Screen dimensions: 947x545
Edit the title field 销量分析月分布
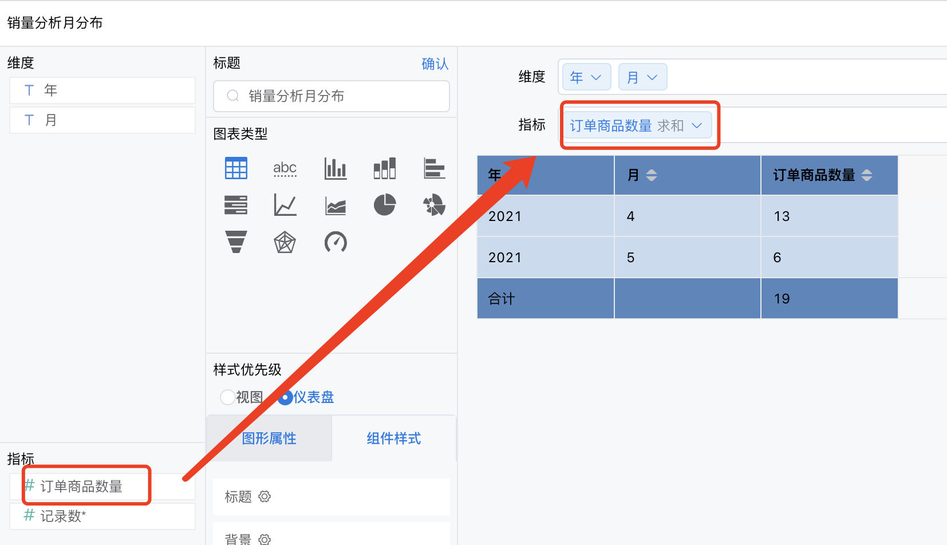332,96
